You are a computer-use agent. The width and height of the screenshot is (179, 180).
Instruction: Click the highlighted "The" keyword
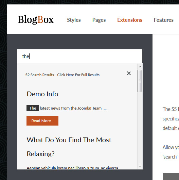33,108
